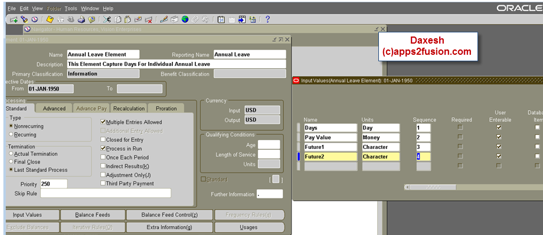This screenshot has height=235, width=543.
Task: Open the Edit menu
Action: [24, 8]
